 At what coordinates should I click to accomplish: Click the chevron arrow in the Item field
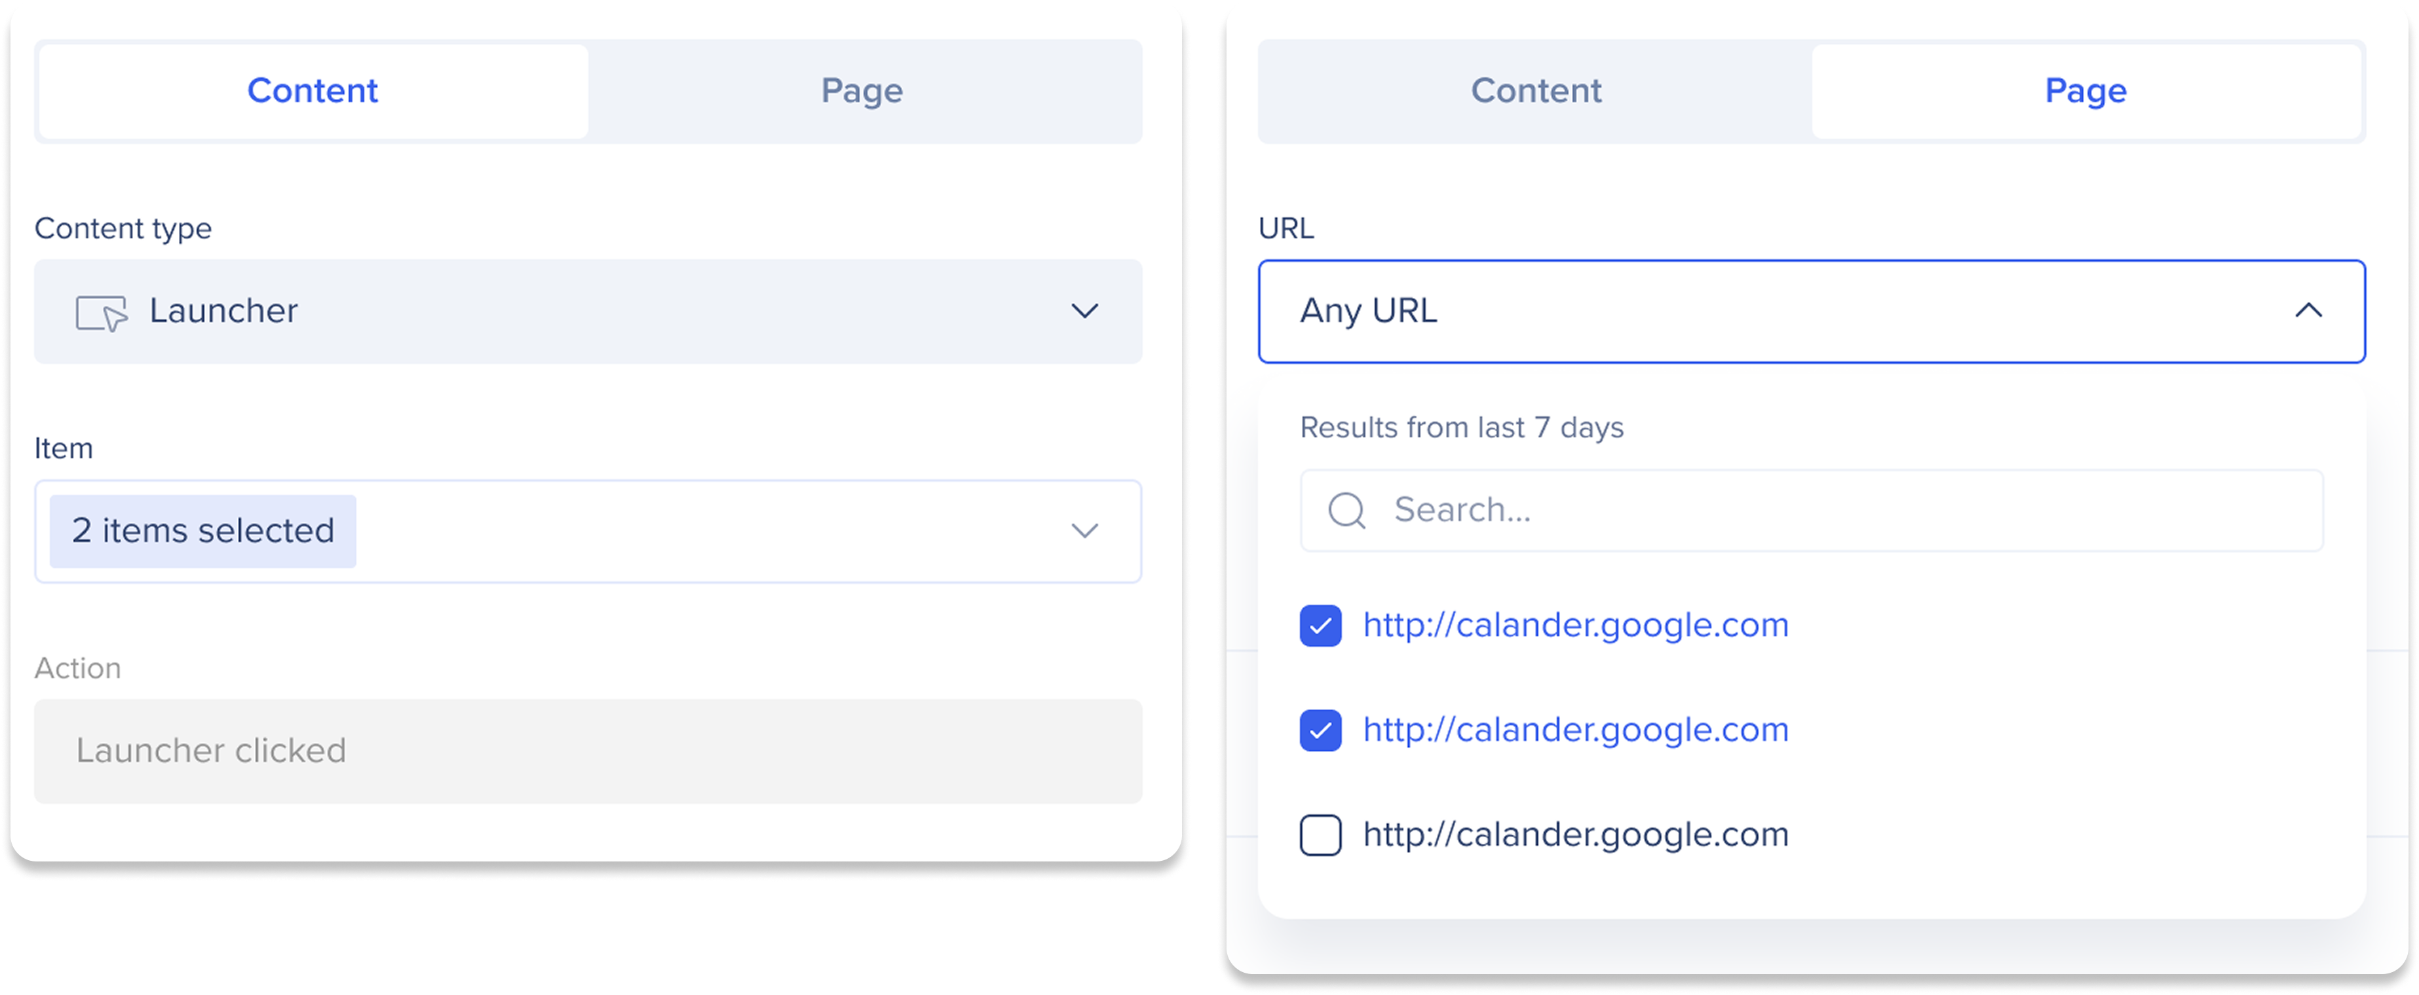1084,532
